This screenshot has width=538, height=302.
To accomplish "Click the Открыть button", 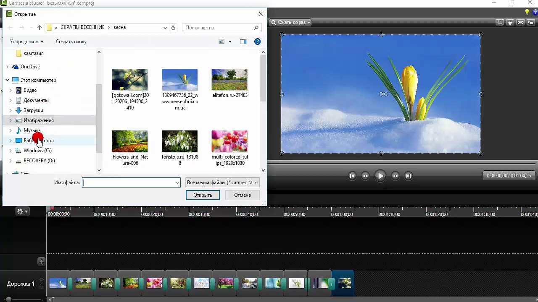I will (203, 195).
